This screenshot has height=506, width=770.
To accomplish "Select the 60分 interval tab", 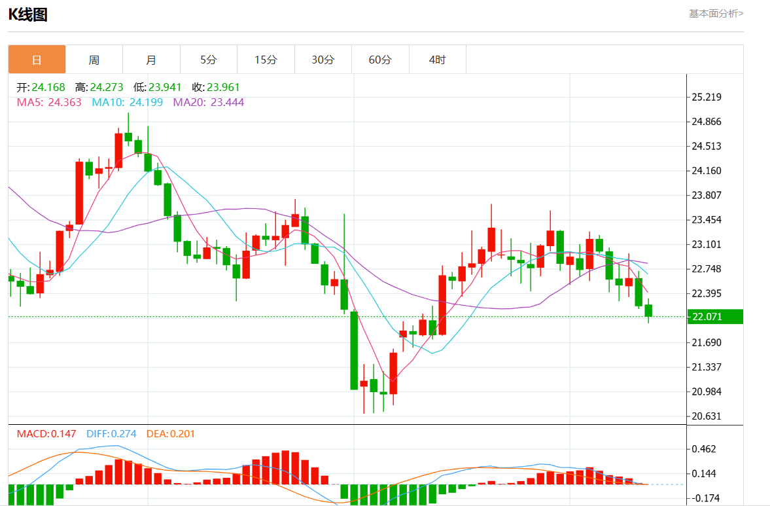I will 380,60.
